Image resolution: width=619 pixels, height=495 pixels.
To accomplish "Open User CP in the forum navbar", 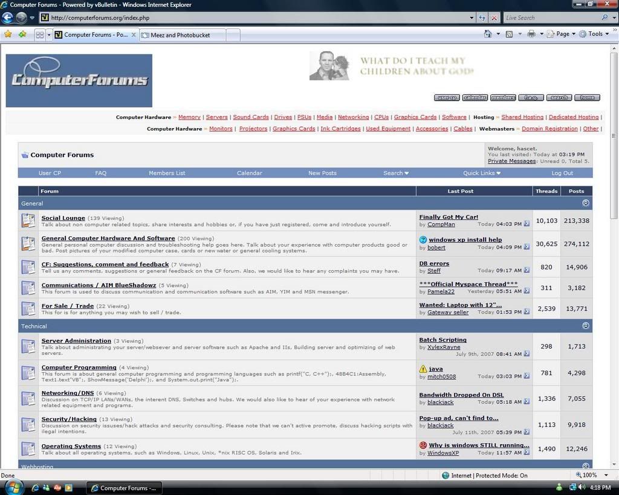I will pyautogui.click(x=50, y=173).
